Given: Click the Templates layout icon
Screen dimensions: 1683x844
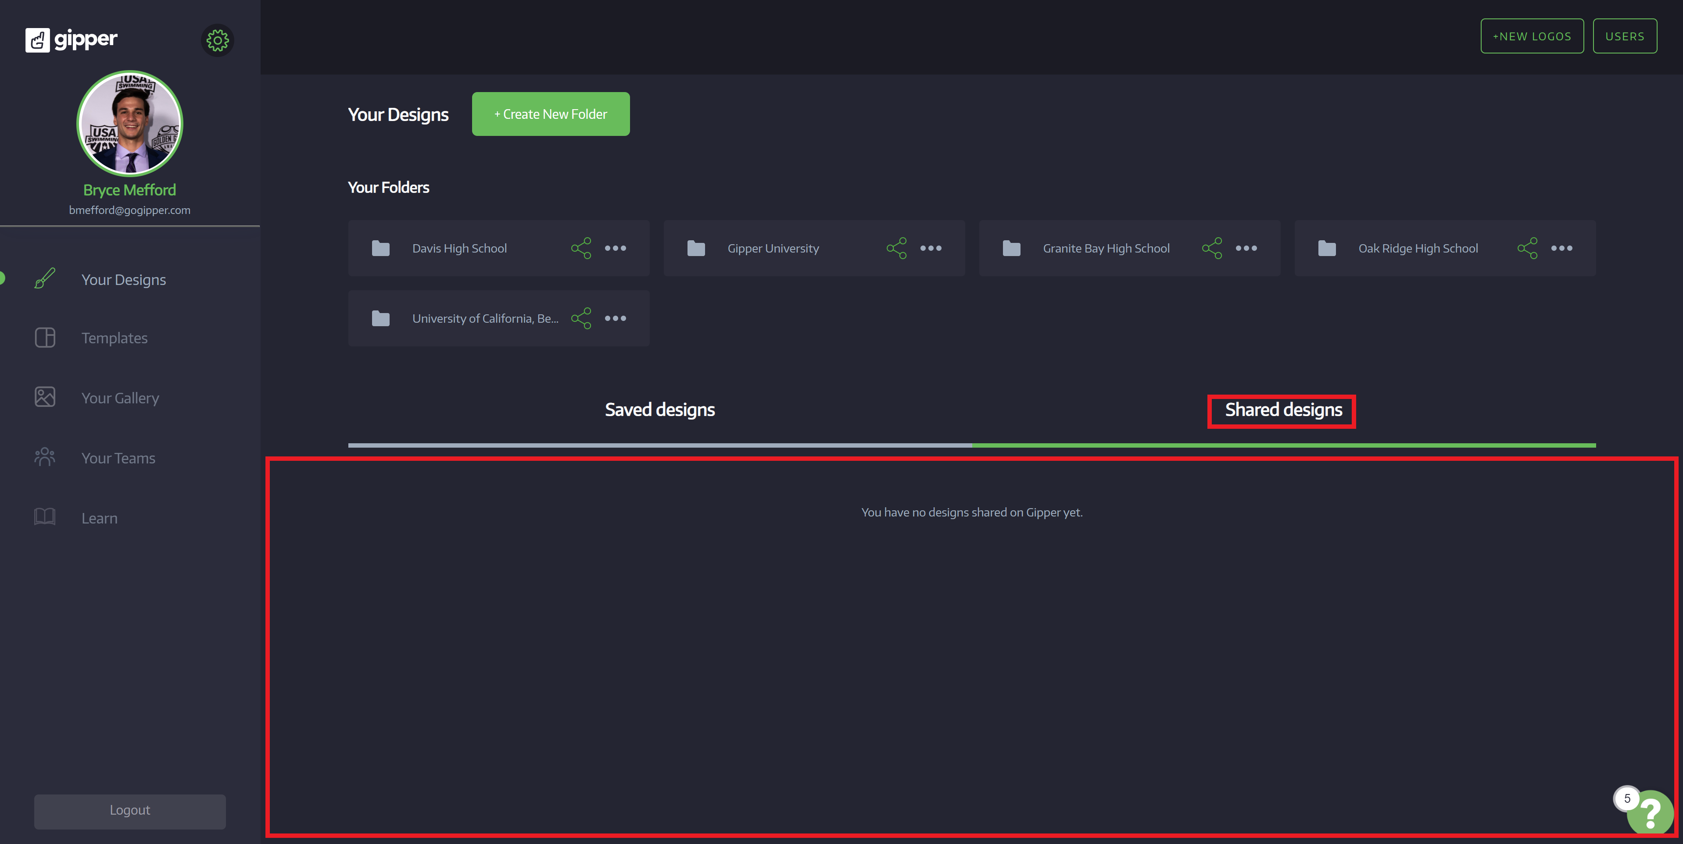Looking at the screenshot, I should [x=44, y=338].
